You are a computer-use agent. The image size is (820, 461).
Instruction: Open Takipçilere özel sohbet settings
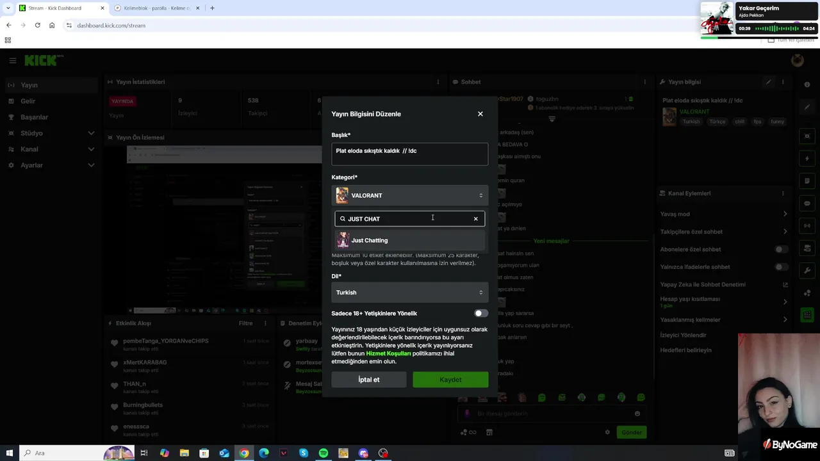[725, 232]
